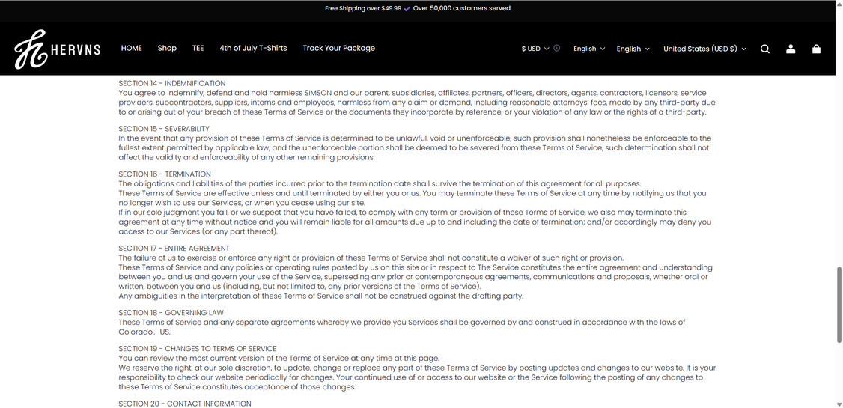Click the SECTION 14 - INDEMNIFICATION heading
Screen dimensions: 843x408
(172, 83)
